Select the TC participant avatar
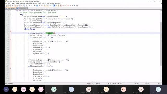 (15, 89)
